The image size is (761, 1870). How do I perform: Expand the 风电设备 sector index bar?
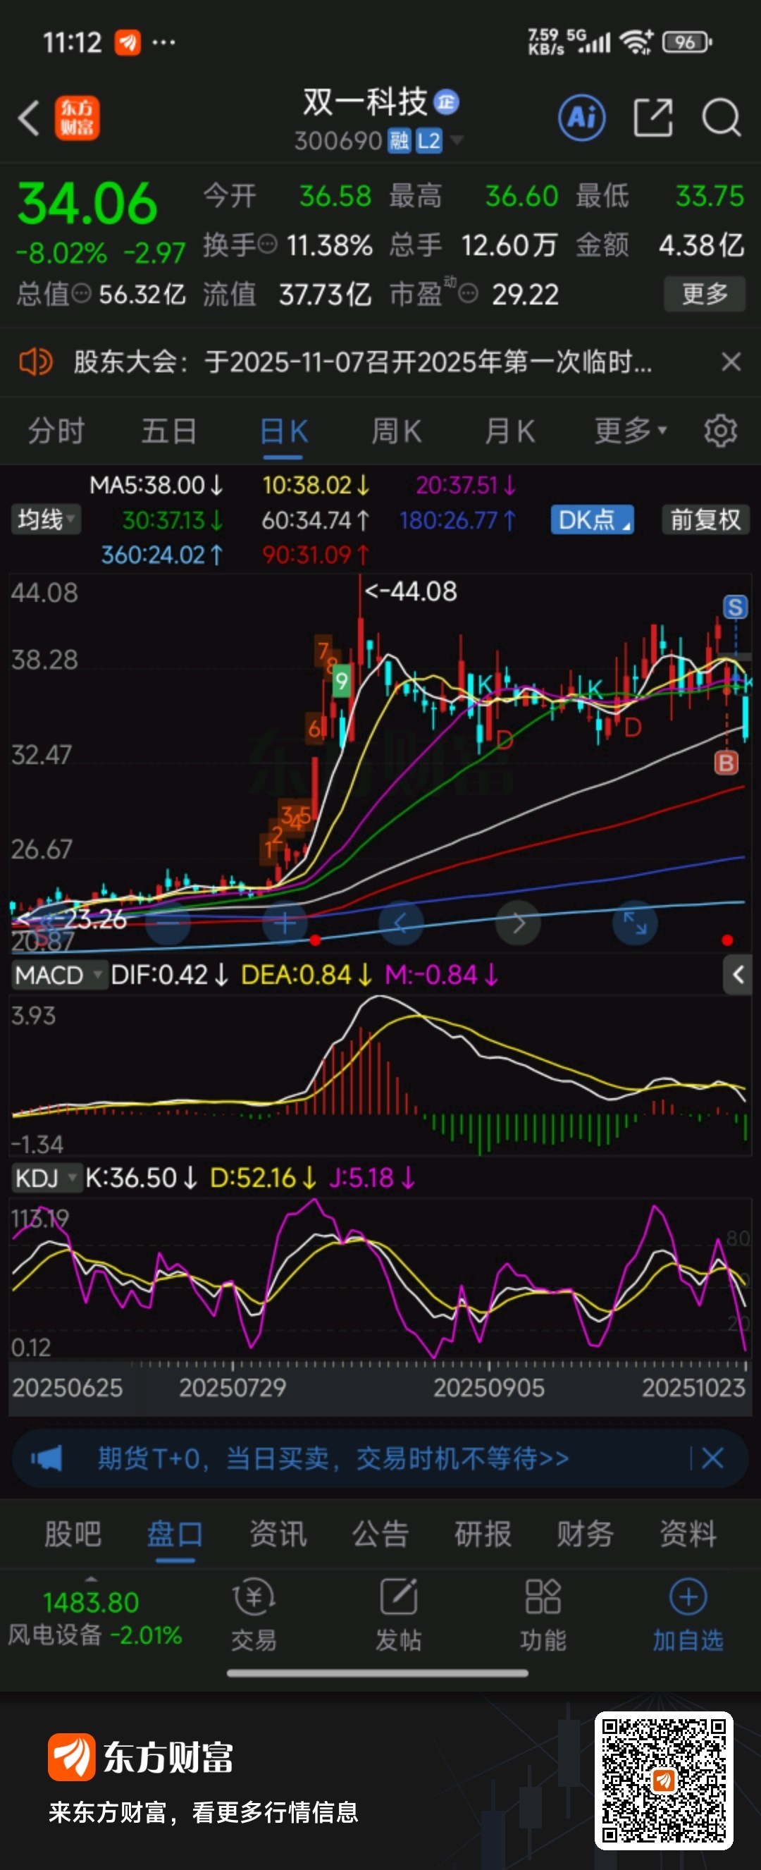94,1617
